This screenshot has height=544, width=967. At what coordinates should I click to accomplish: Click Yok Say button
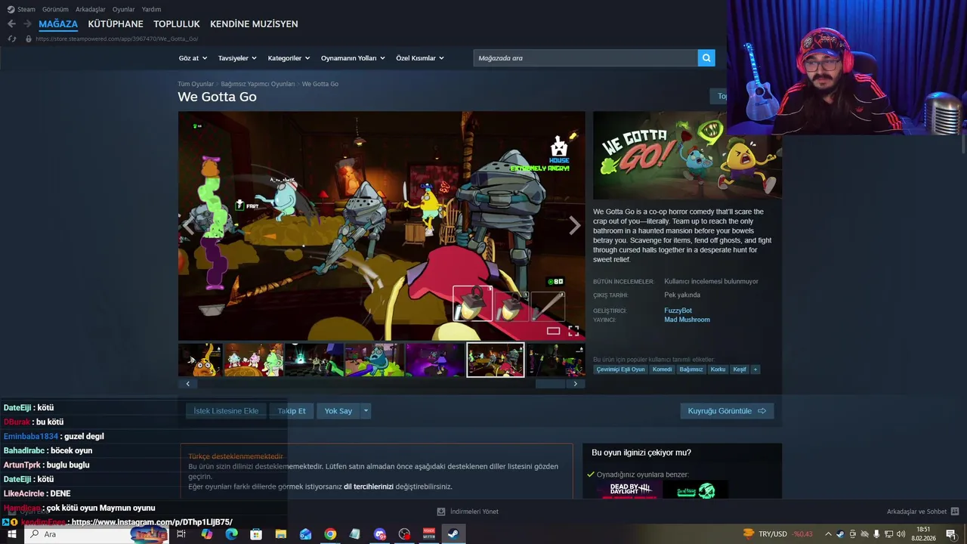click(x=338, y=411)
